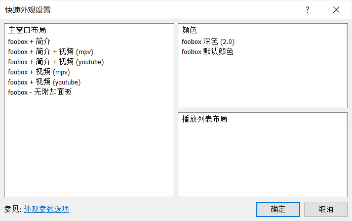Close the 快速外观设置 dialog
This screenshot has height=221, width=352.
tap(336, 10)
